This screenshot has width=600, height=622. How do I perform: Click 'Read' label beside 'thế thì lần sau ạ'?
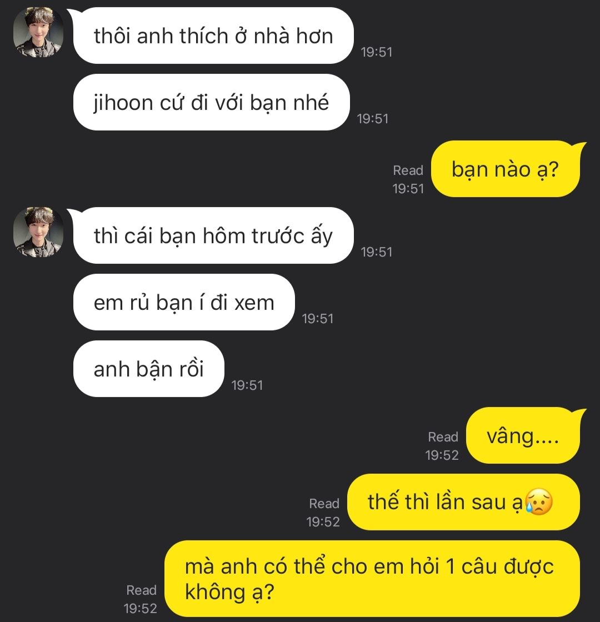[x=324, y=503]
